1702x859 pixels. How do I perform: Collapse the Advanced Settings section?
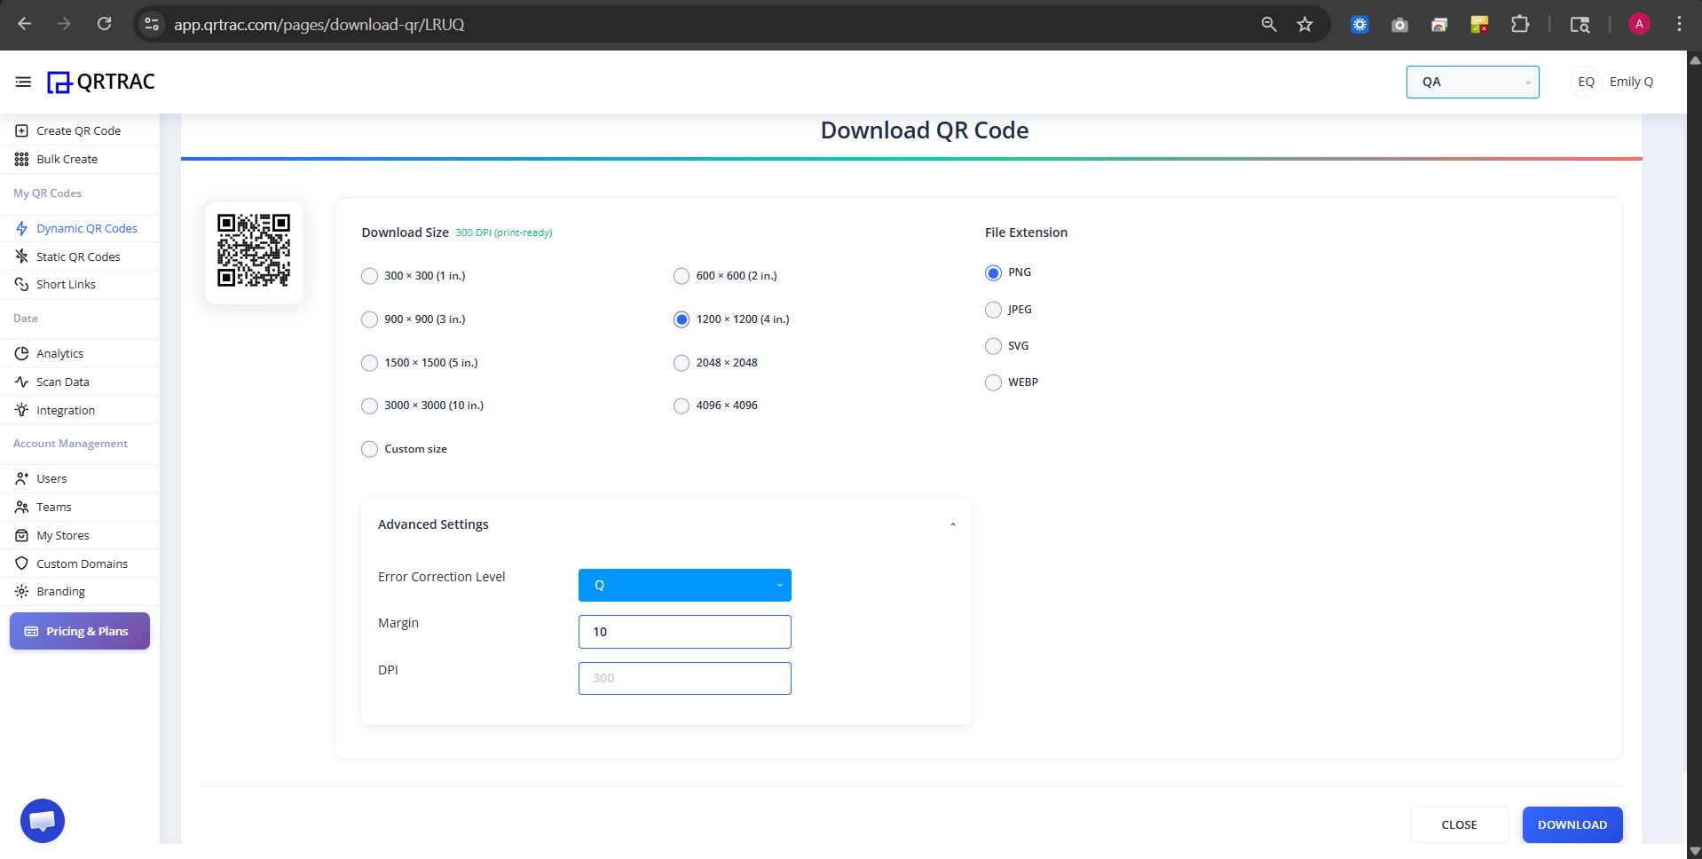952,524
